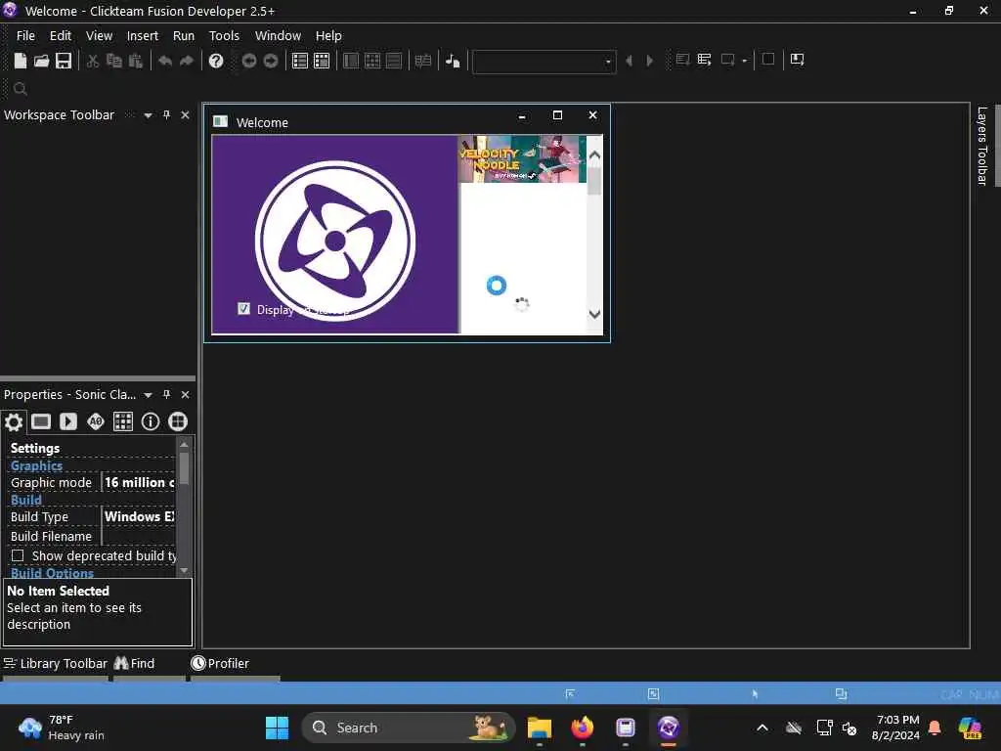Collapse the Graphics property group
The width and height of the screenshot is (1001, 751).
click(36, 465)
